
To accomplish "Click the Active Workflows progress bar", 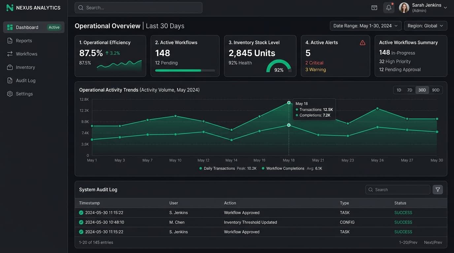I will (185, 70).
